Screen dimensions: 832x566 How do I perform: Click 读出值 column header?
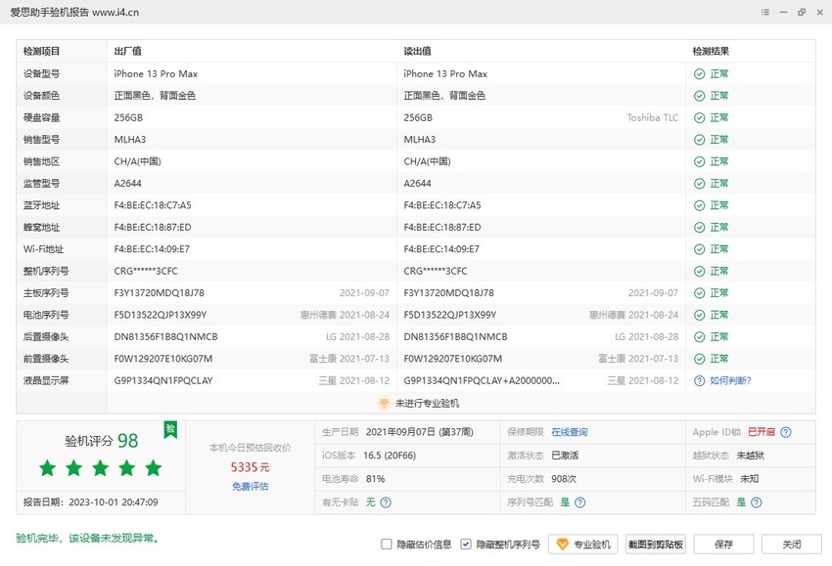pyautogui.click(x=418, y=52)
